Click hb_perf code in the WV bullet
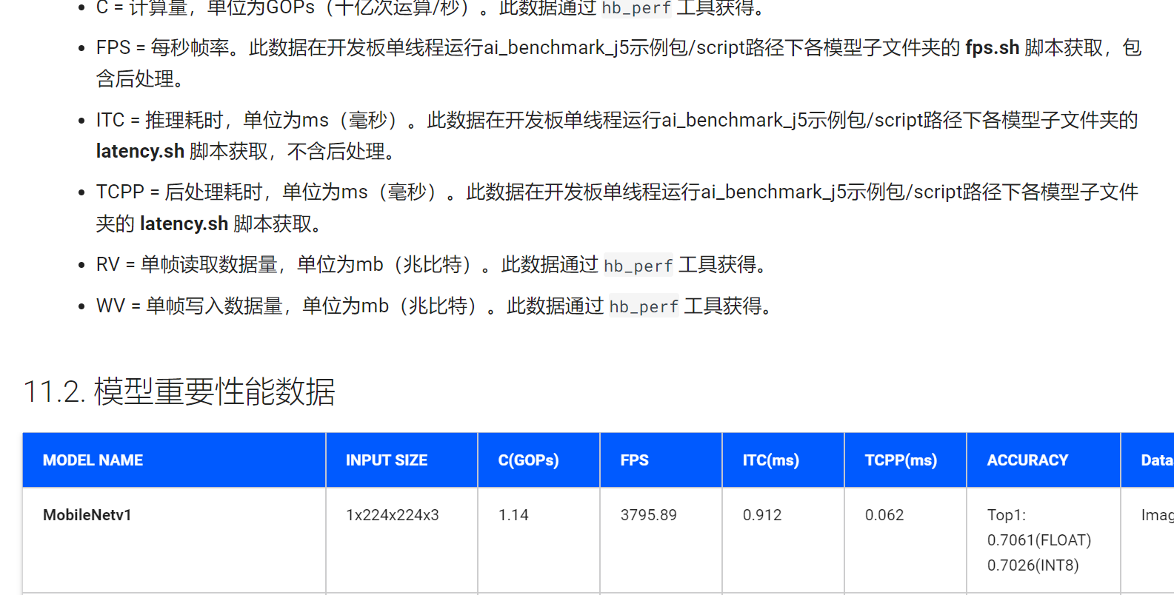Viewport: 1174px width, 595px height. coord(643,307)
